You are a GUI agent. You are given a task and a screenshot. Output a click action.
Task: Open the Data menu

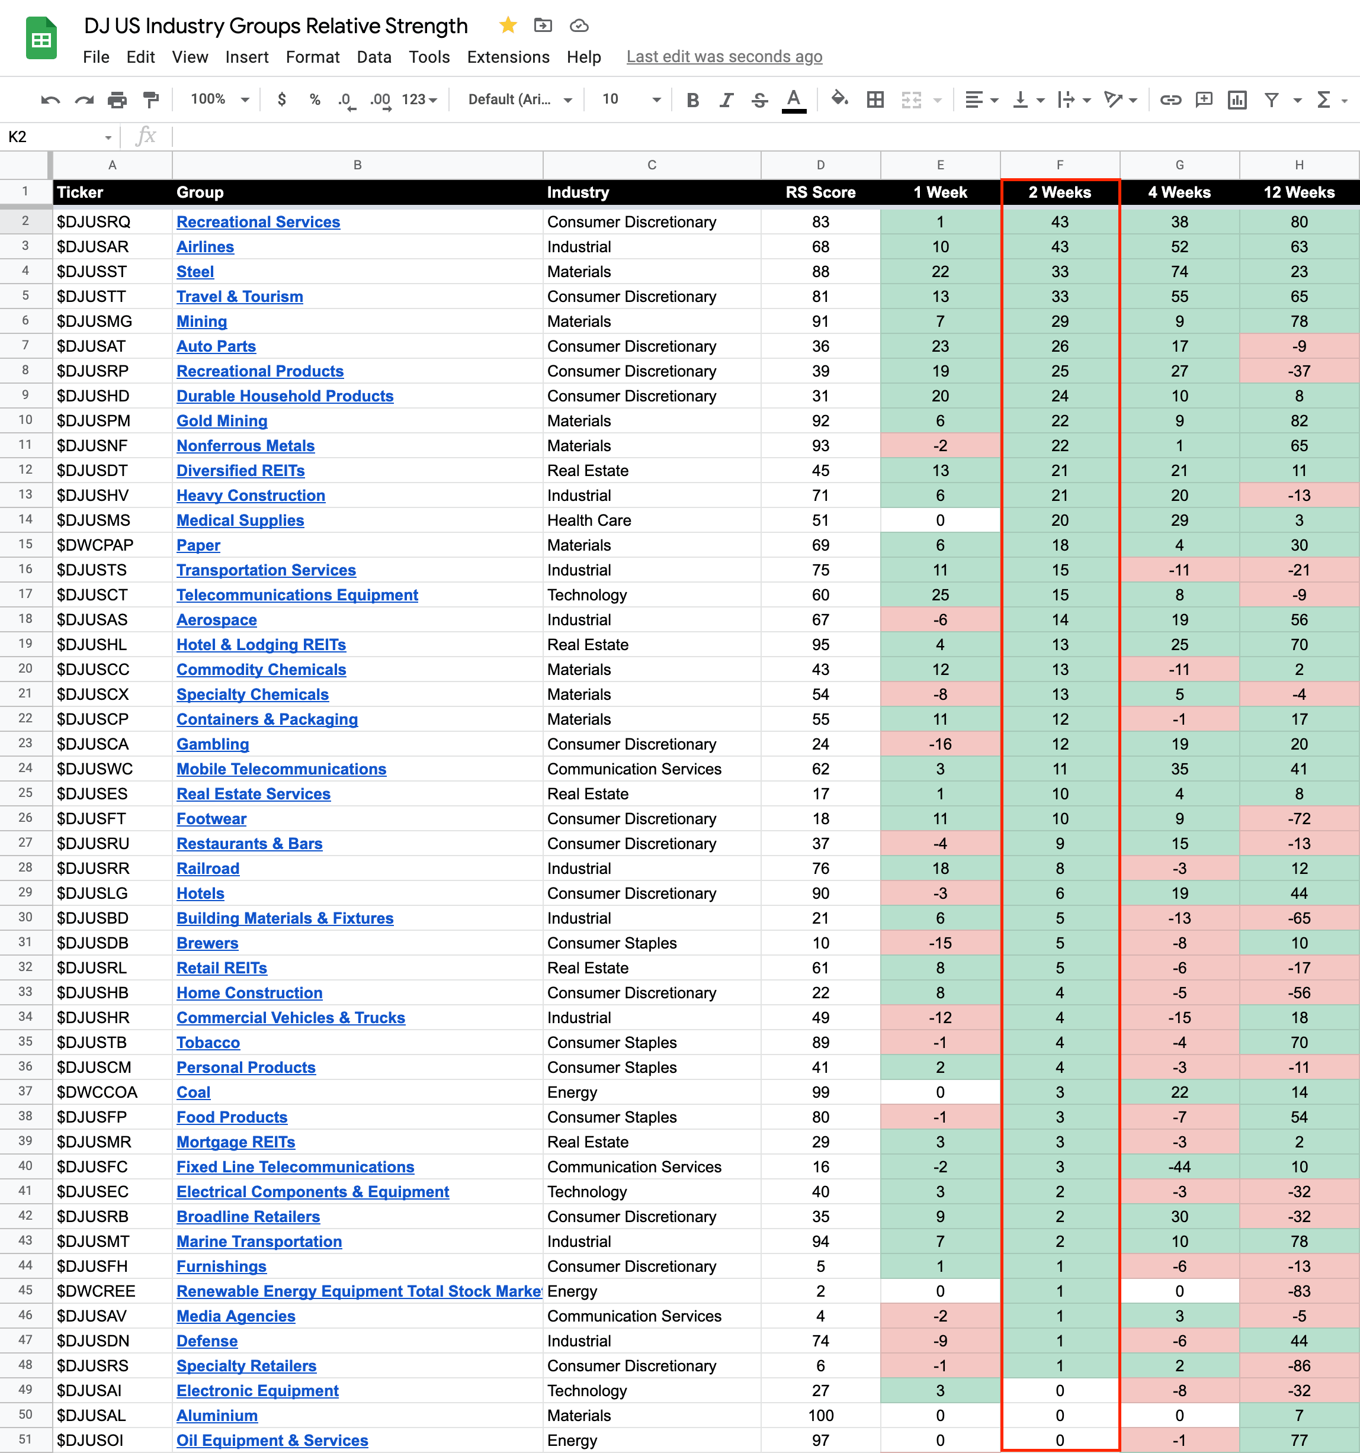[374, 57]
